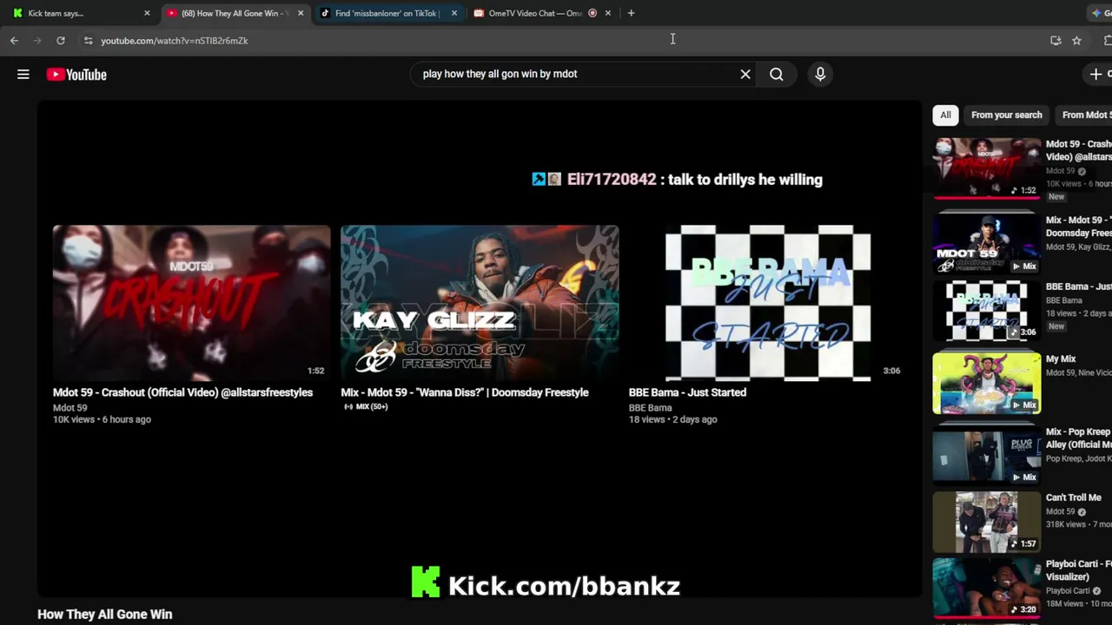Open Playboi Carti visualizer sidebar thumbnail
The height and width of the screenshot is (625, 1112).
(x=986, y=588)
